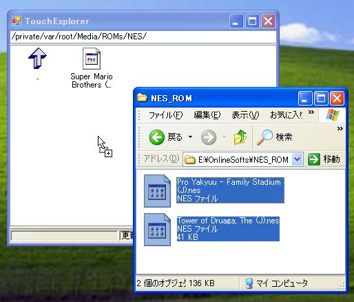
Task: Select Pro Yakyuu Family Stadium file icon
Action: (x=157, y=191)
